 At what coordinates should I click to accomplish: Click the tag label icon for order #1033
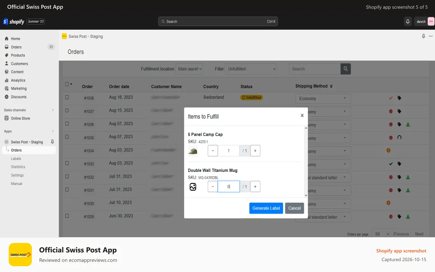tap(399, 164)
